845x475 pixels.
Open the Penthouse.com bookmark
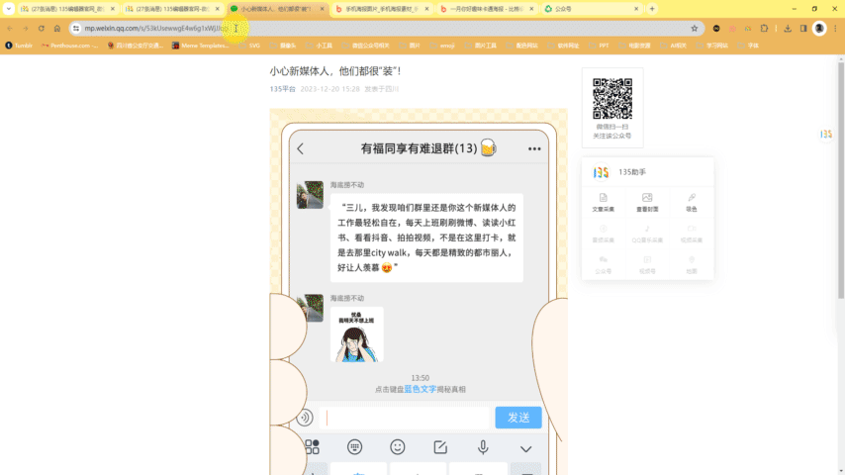point(70,46)
